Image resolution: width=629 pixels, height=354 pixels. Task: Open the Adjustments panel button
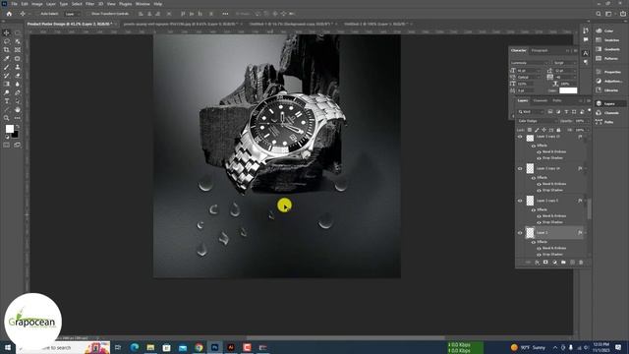click(608, 81)
